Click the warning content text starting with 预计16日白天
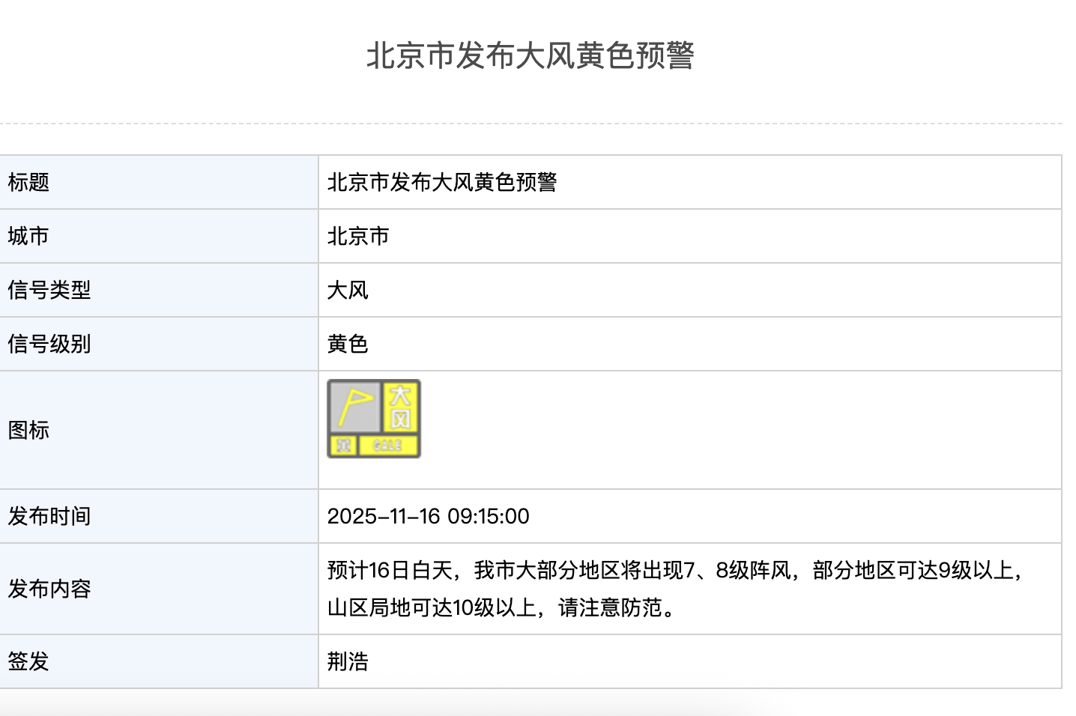The image size is (1076, 716). [674, 571]
